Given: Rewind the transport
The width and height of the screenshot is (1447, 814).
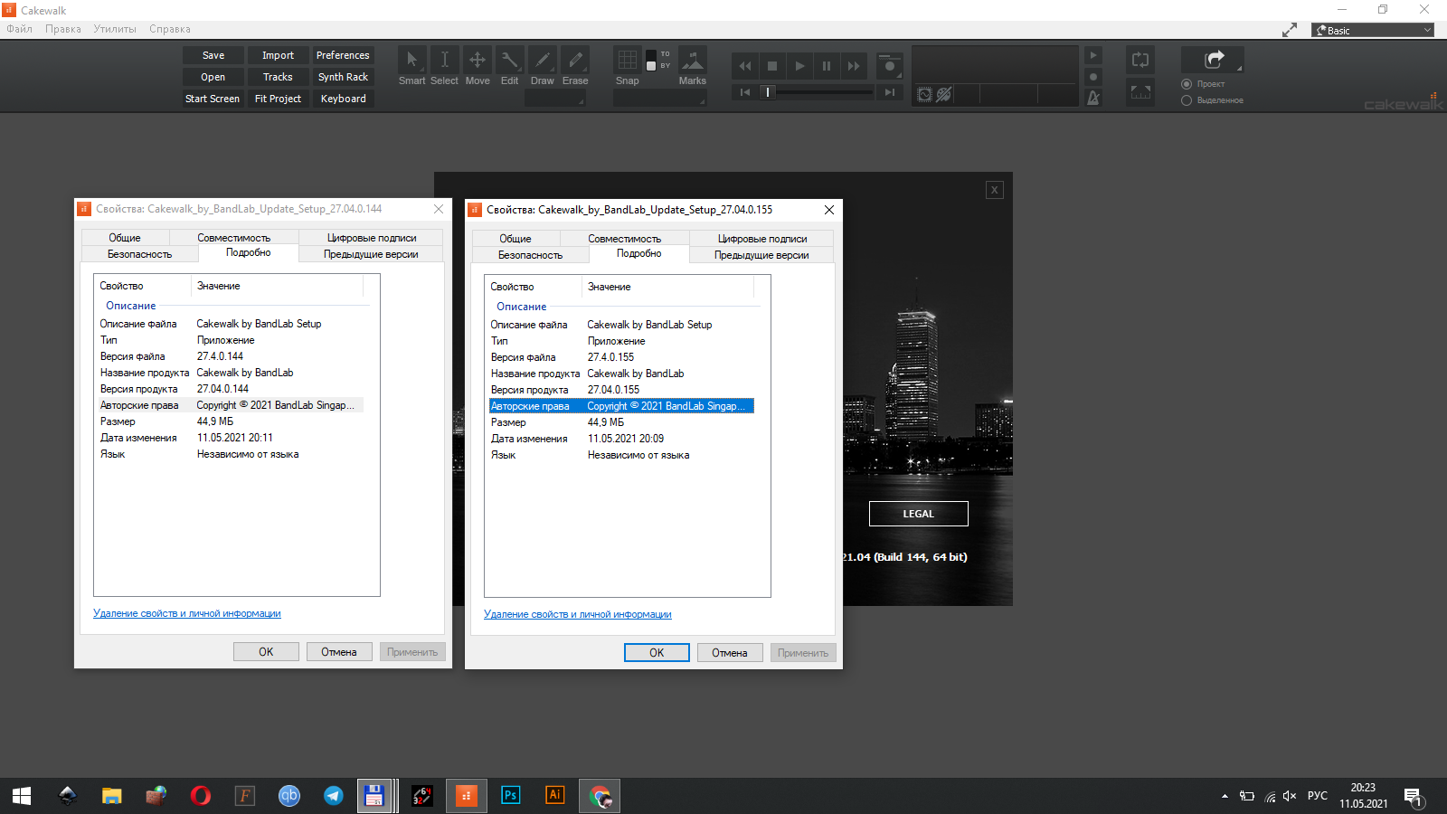Looking at the screenshot, I should tap(745, 66).
